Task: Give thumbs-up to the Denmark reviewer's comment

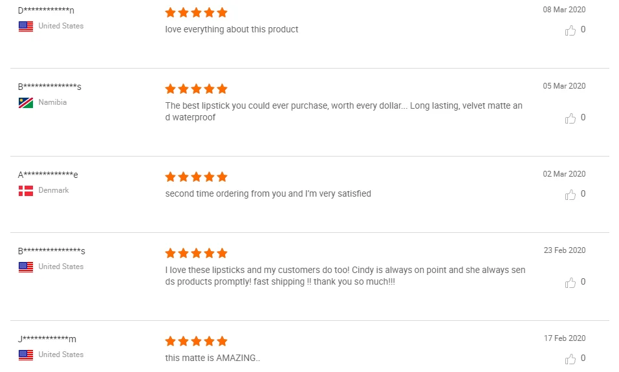Action: (x=570, y=194)
